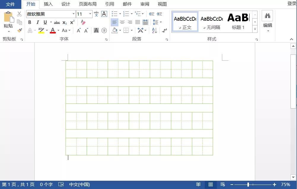
Task: Enable superscript formatting
Action: 72,22
